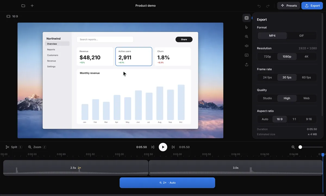Click the 2× speed badge on first clip
326x196 pixels.
coord(79,168)
